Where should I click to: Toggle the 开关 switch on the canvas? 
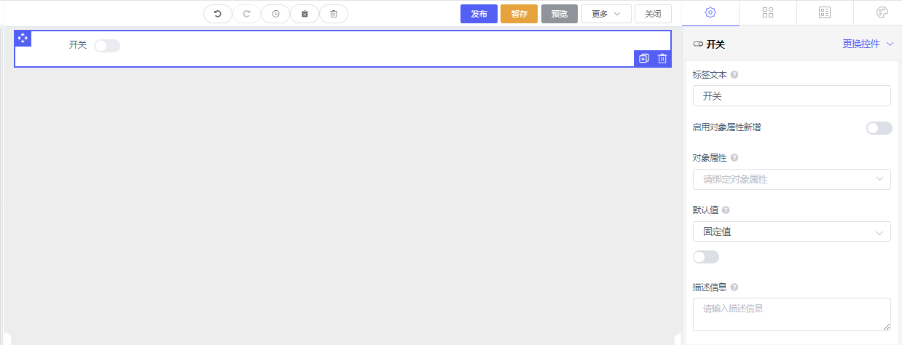coord(107,46)
